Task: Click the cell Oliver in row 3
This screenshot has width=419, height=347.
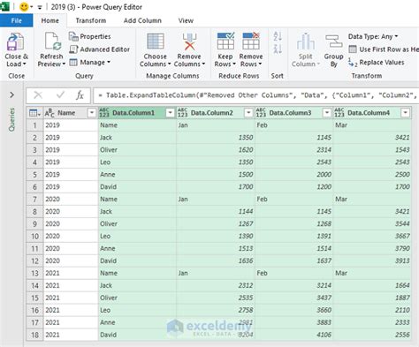Action: click(137, 150)
